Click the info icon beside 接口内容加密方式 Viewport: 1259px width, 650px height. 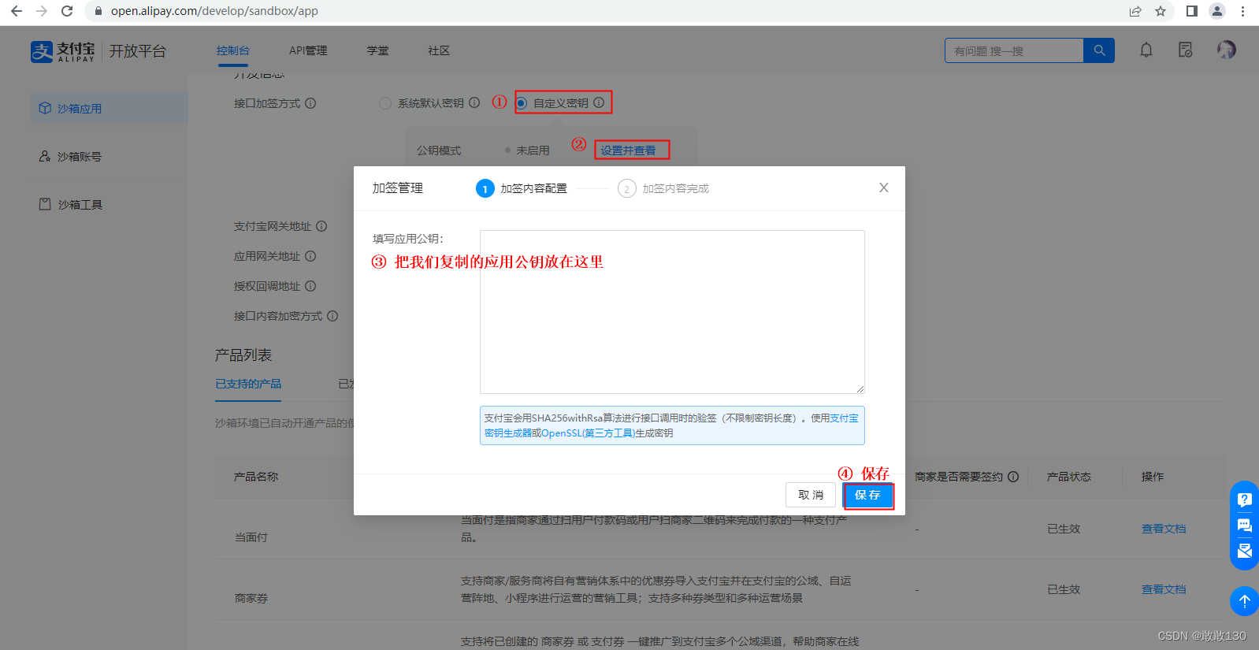click(x=332, y=316)
